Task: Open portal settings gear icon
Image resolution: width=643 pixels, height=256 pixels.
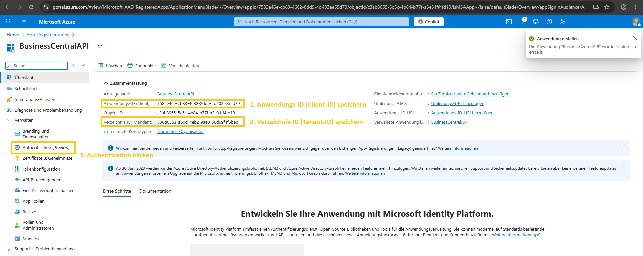Action: (536, 22)
